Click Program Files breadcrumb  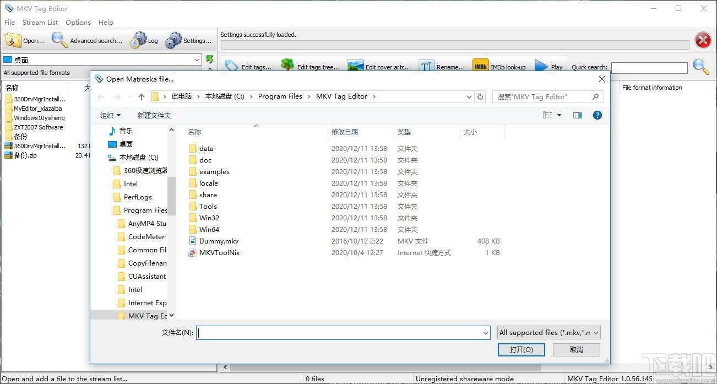click(280, 96)
